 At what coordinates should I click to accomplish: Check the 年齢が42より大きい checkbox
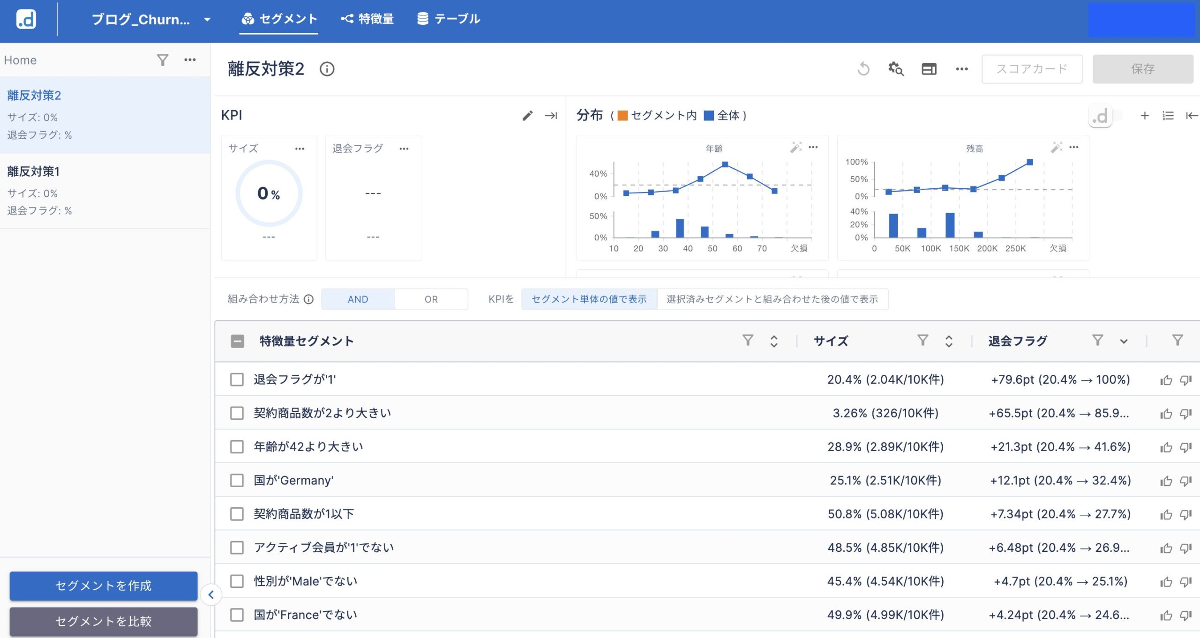[237, 446]
